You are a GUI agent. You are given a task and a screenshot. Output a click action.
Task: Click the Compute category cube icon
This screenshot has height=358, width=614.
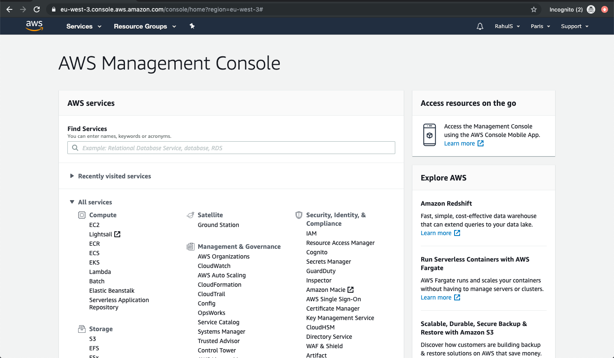[81, 215]
